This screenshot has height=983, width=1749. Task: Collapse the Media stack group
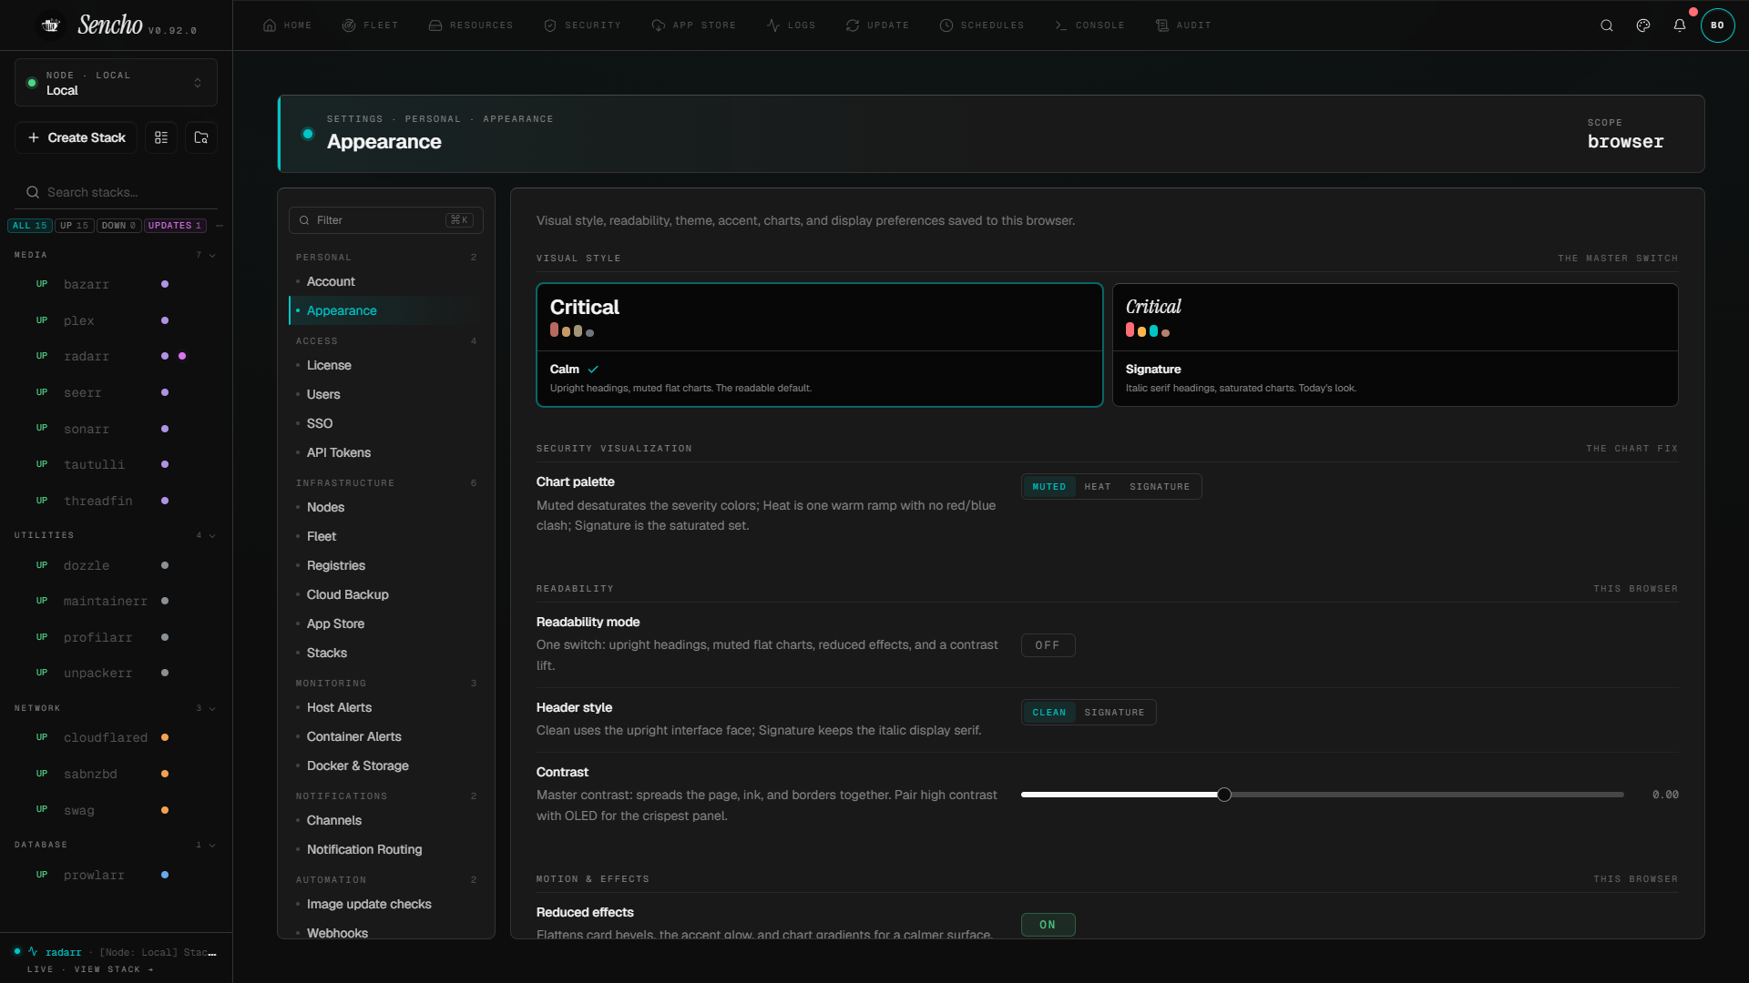pyautogui.click(x=212, y=256)
